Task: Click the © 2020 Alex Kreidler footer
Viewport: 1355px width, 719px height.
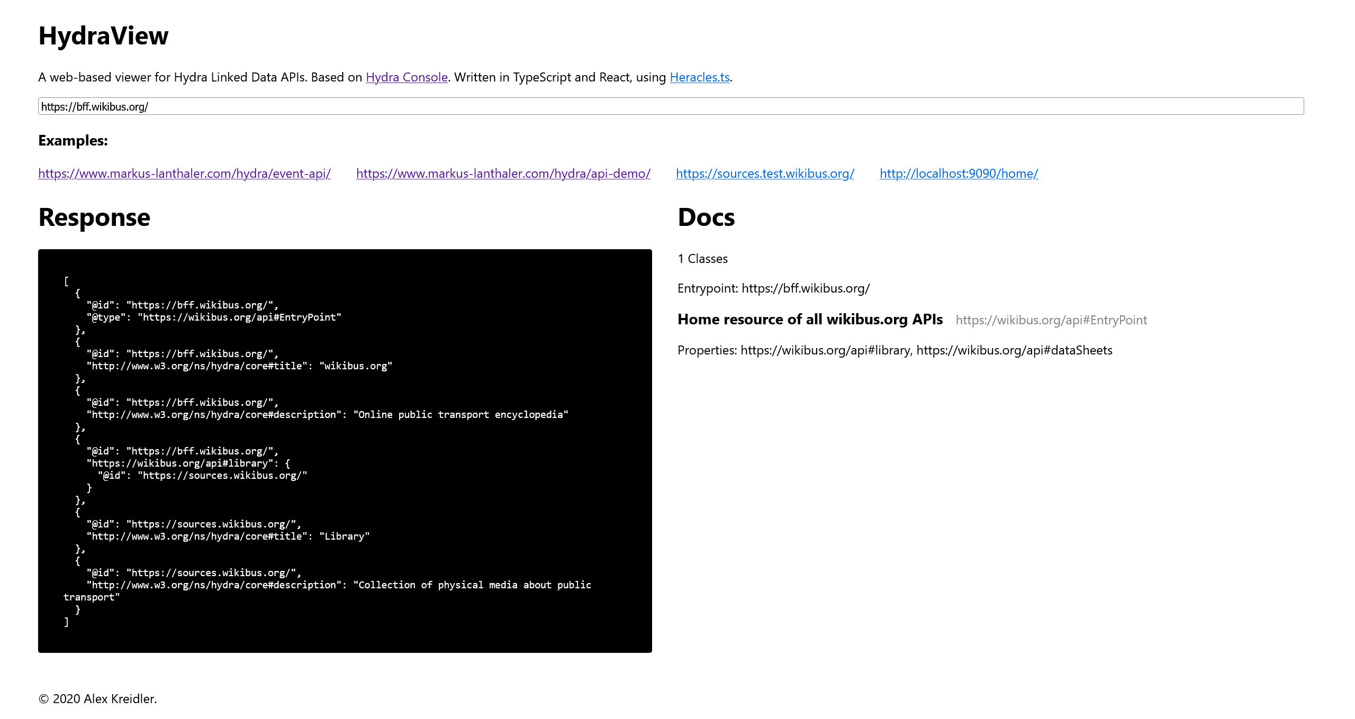Action: tap(97, 699)
